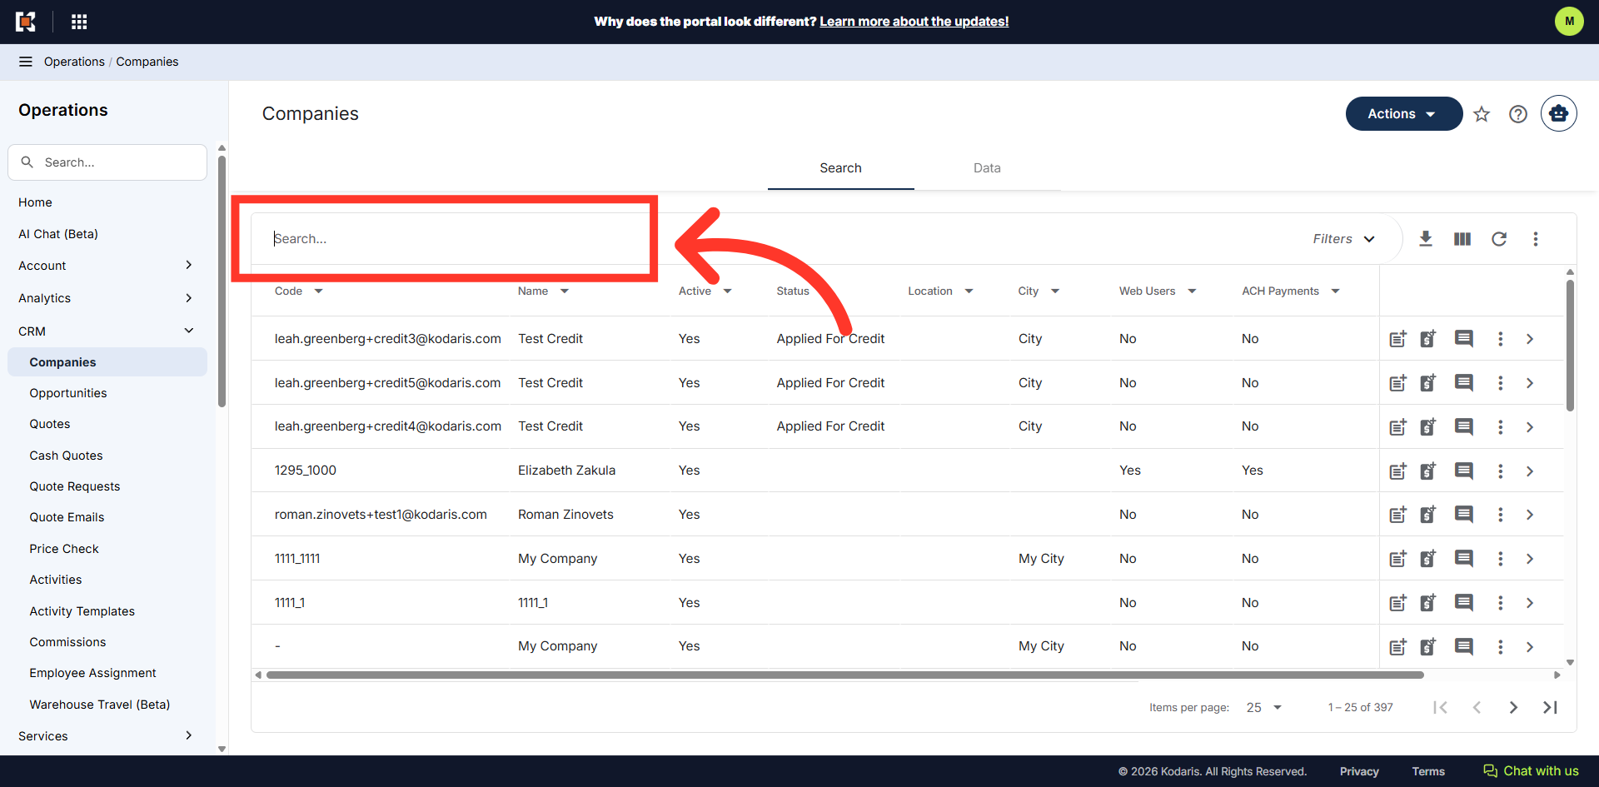Favorite this page with the star icon

(1482, 114)
